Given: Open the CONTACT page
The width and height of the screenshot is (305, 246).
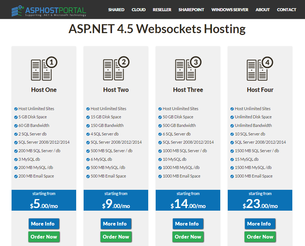Looking at the screenshot, I should coord(287,10).
